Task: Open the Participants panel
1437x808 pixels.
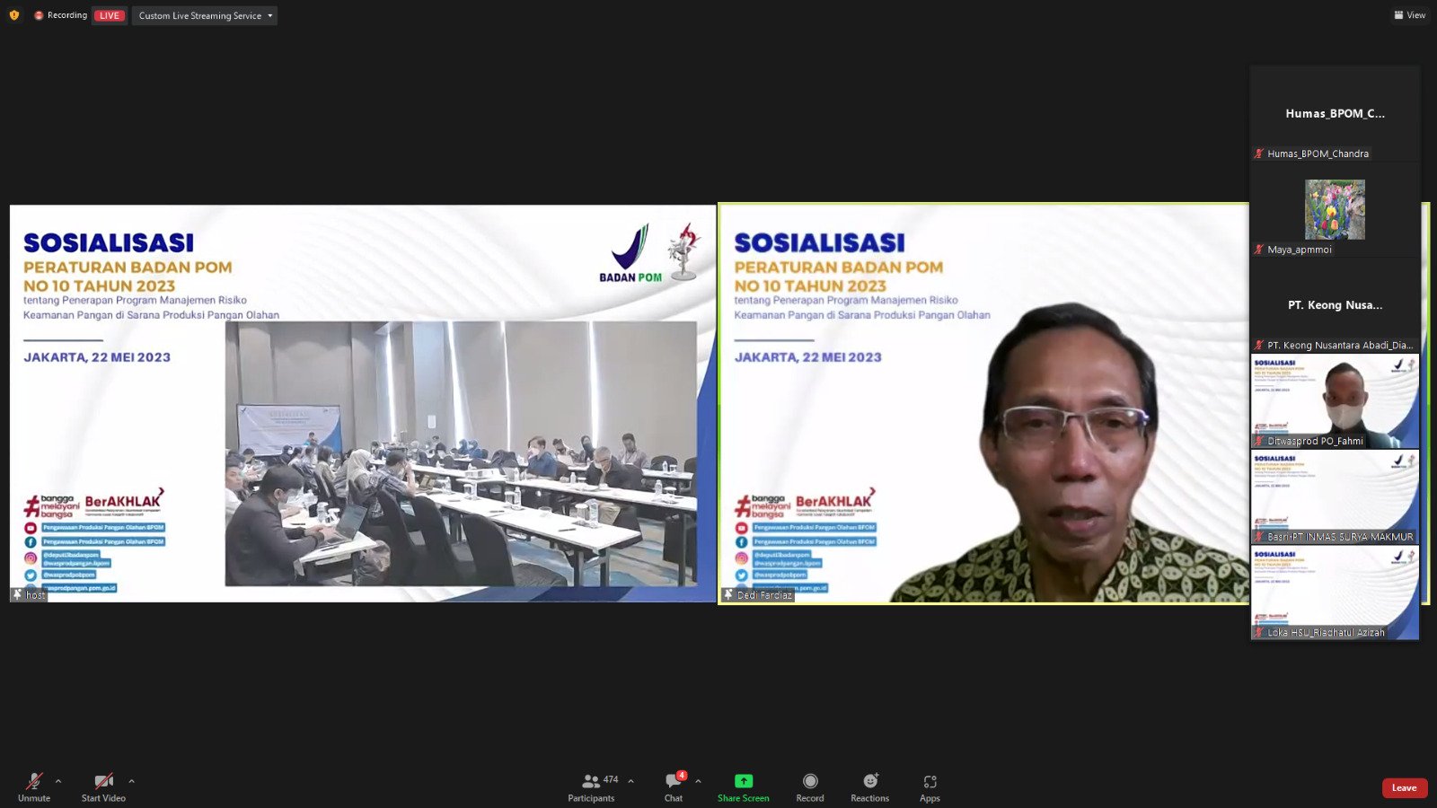Action: (592, 782)
